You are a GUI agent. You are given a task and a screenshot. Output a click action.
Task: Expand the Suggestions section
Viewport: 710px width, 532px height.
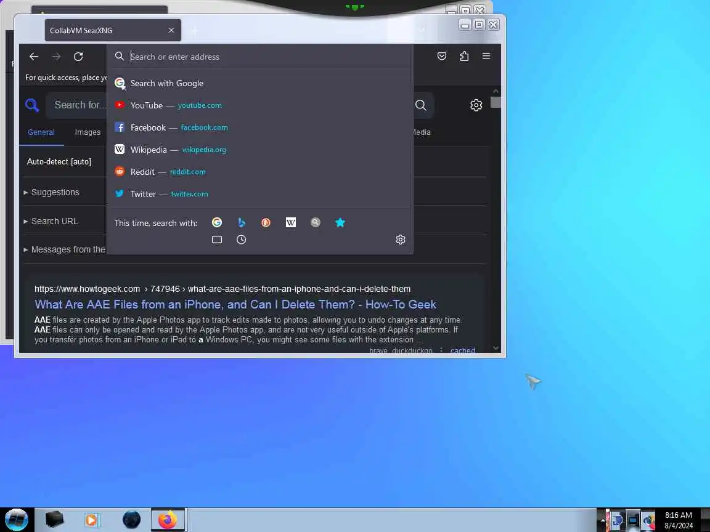pos(52,192)
